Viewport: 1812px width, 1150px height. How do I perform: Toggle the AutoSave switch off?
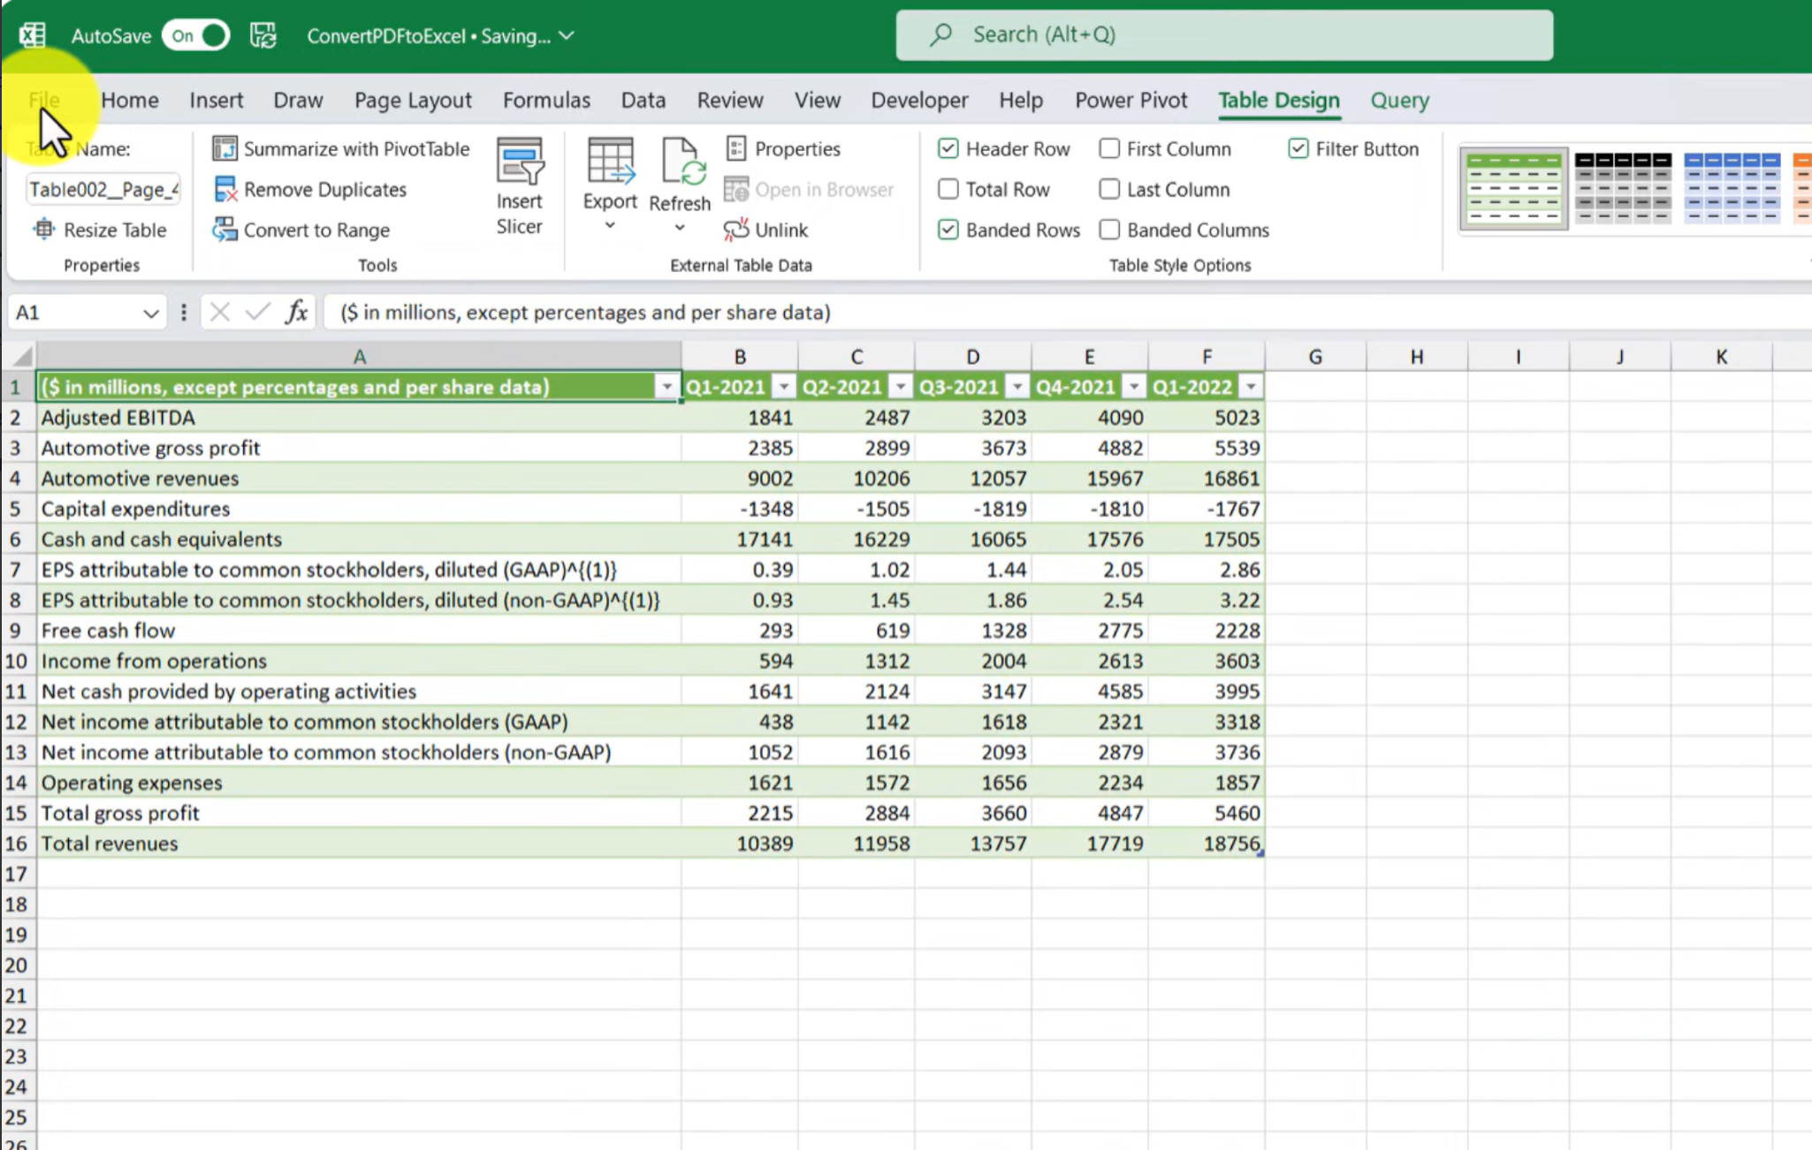click(196, 35)
